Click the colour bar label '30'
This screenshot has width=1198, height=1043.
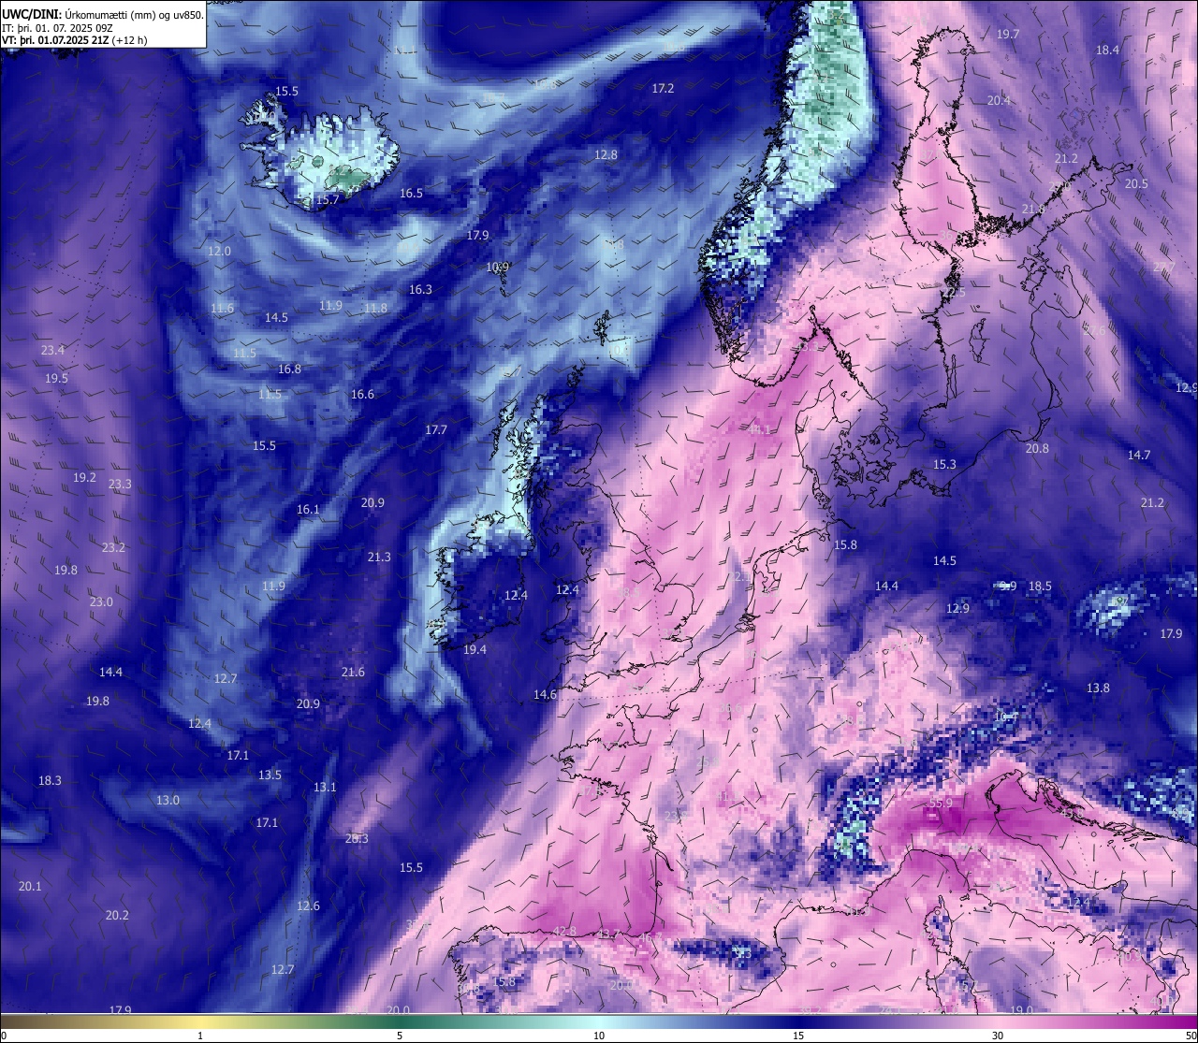coord(998,1036)
